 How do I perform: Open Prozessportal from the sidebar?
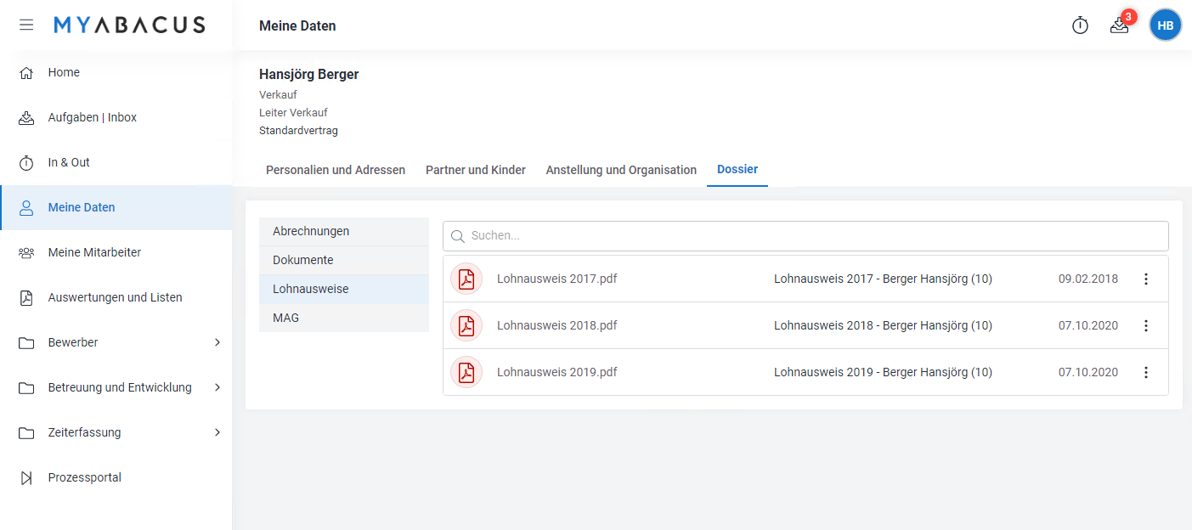(x=84, y=477)
